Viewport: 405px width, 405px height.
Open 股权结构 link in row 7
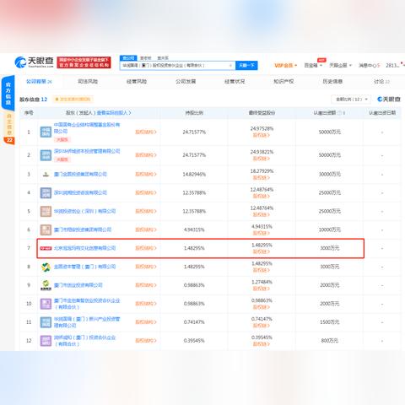pos(146,248)
